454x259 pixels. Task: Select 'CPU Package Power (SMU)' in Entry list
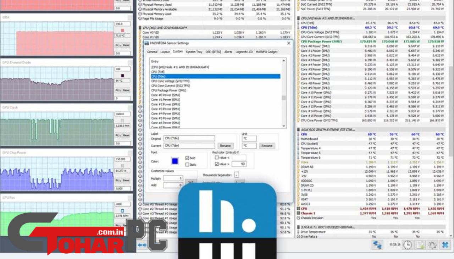[169, 90]
